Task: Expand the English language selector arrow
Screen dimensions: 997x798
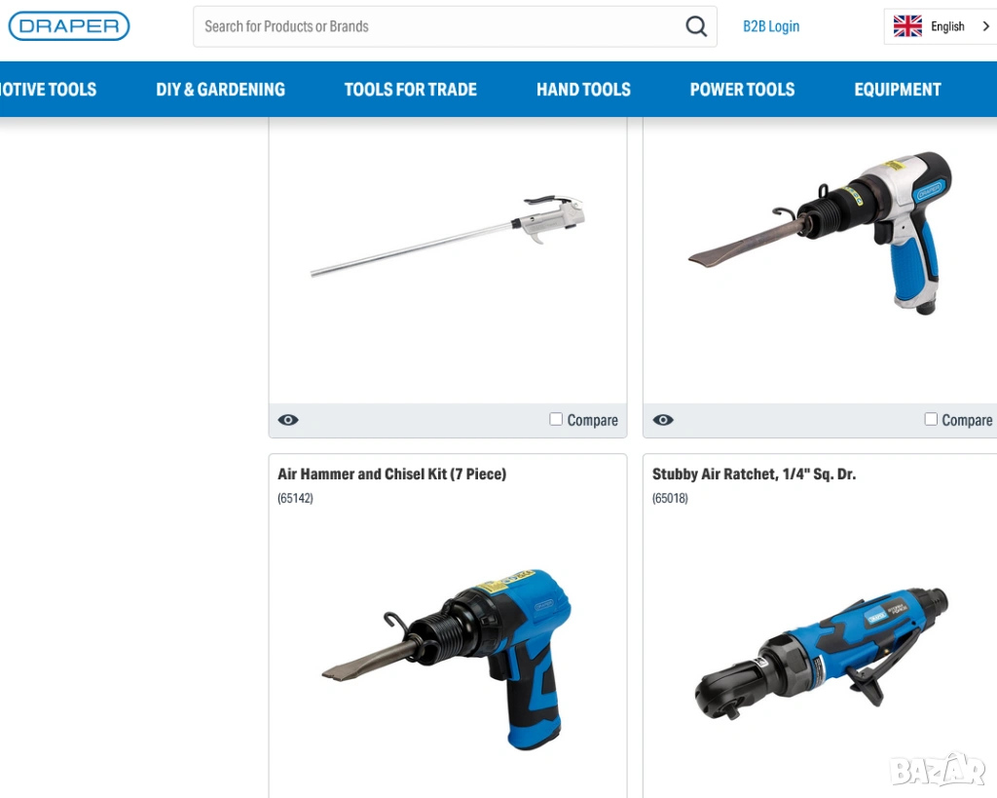Action: (x=985, y=26)
